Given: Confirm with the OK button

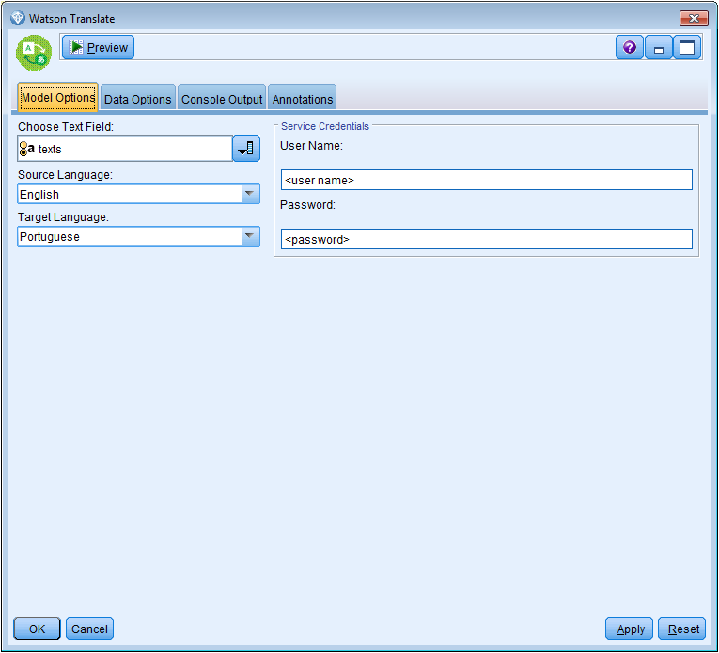Looking at the screenshot, I should [38, 629].
